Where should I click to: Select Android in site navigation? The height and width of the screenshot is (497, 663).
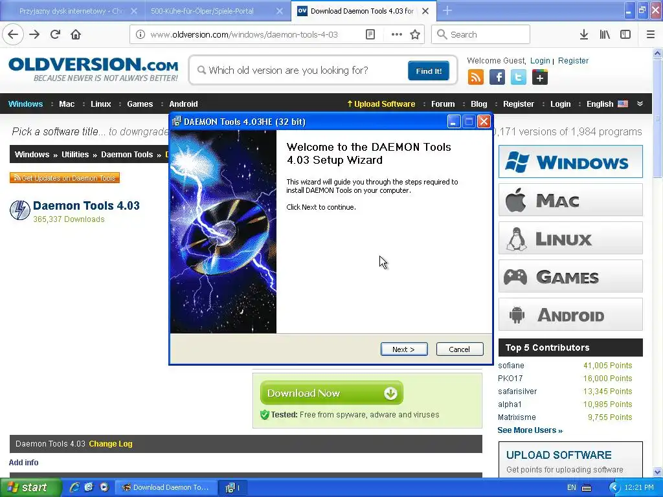tap(183, 104)
